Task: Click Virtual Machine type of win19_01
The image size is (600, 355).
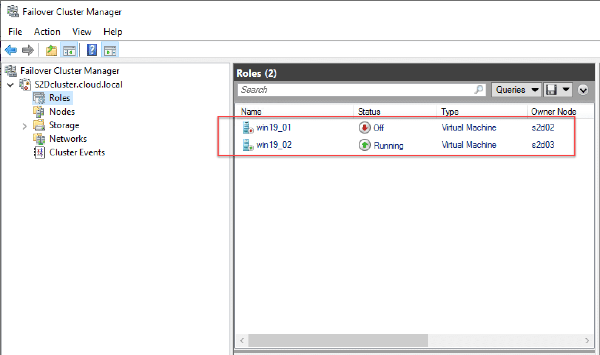Action: (469, 128)
